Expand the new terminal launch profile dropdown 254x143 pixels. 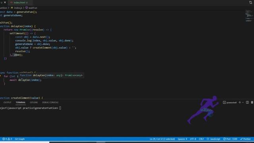coord(243,102)
